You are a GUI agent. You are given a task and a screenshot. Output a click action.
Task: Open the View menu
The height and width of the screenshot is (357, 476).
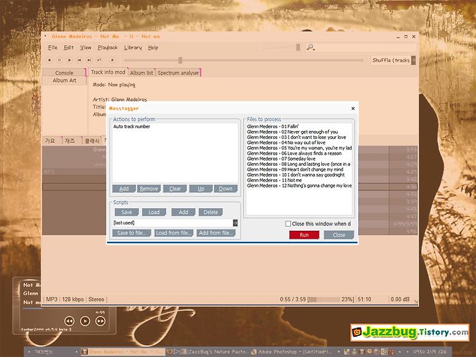click(85, 48)
